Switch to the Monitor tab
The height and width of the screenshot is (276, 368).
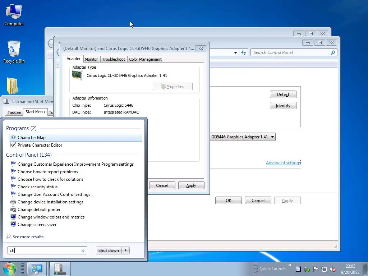coord(91,59)
